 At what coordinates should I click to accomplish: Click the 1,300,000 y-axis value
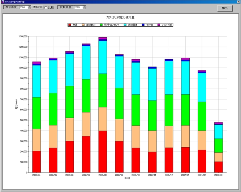(23, 37)
